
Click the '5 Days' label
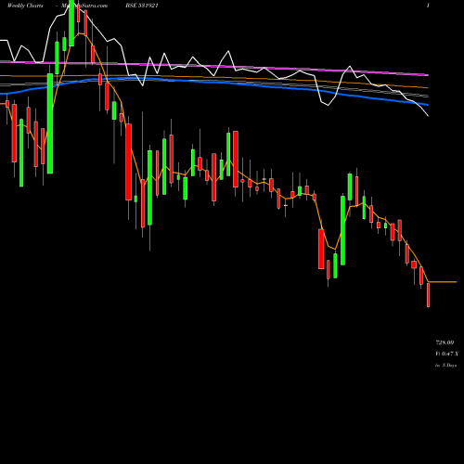click(449, 366)
